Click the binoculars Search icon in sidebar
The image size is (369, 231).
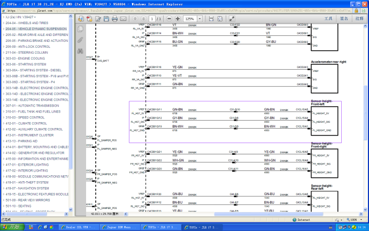pos(81,50)
